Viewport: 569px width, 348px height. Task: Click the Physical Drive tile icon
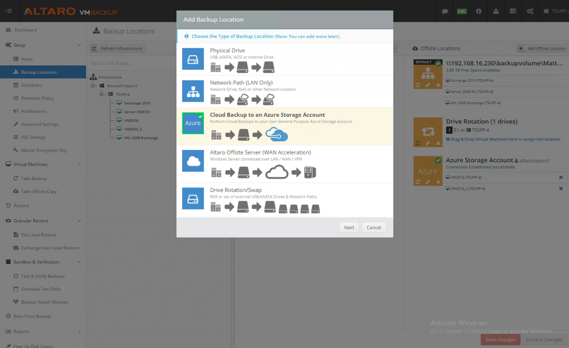(x=193, y=59)
